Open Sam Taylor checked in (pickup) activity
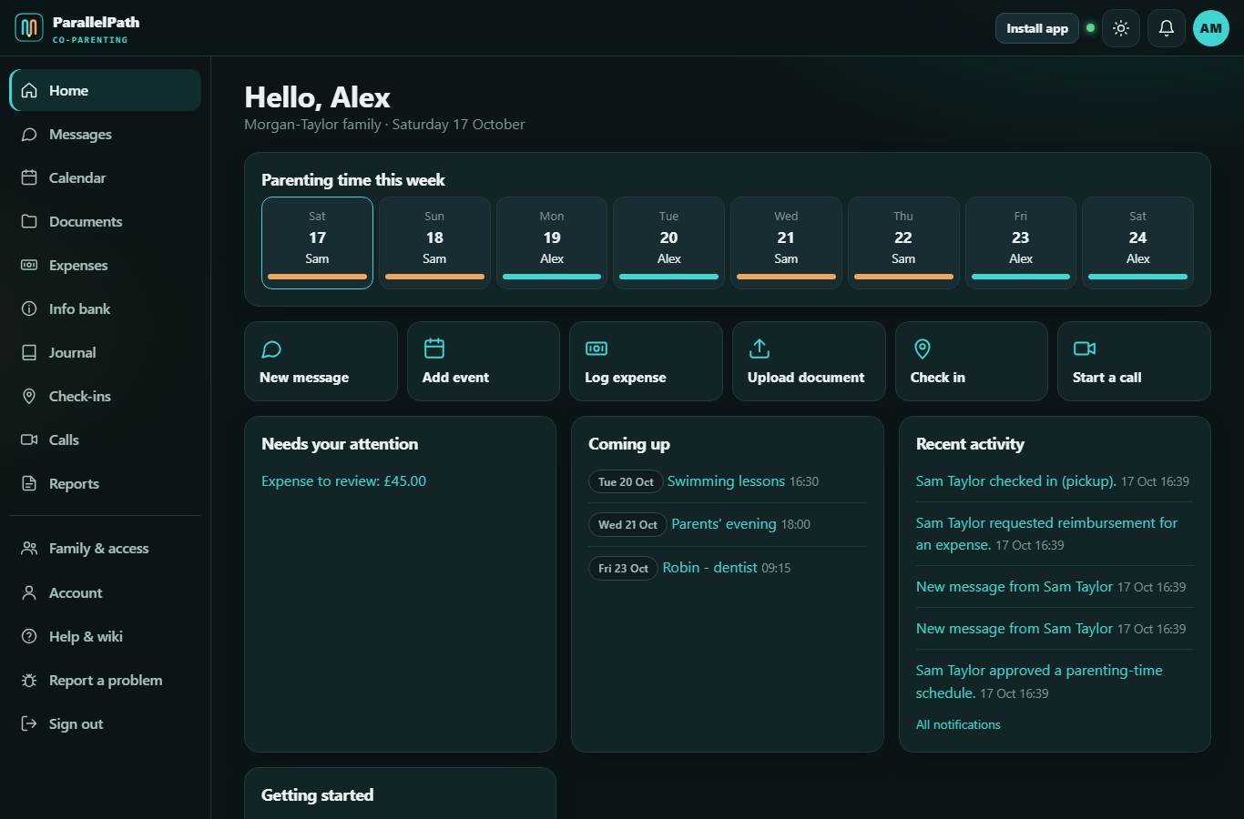 pyautogui.click(x=1016, y=481)
